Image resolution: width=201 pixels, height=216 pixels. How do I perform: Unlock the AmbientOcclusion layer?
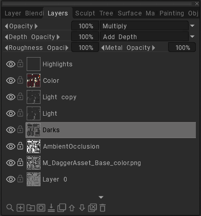21,146
